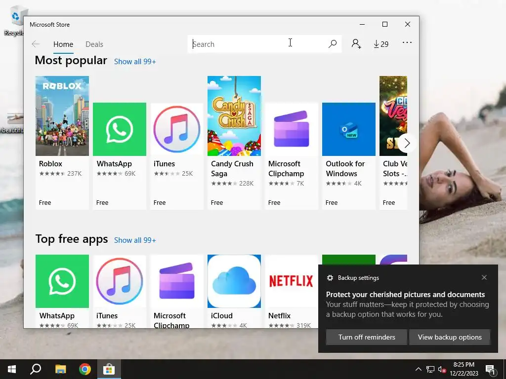Open Microsoft Clipchamp icon in Top free apps
The height and width of the screenshot is (379, 506).
[x=177, y=281]
